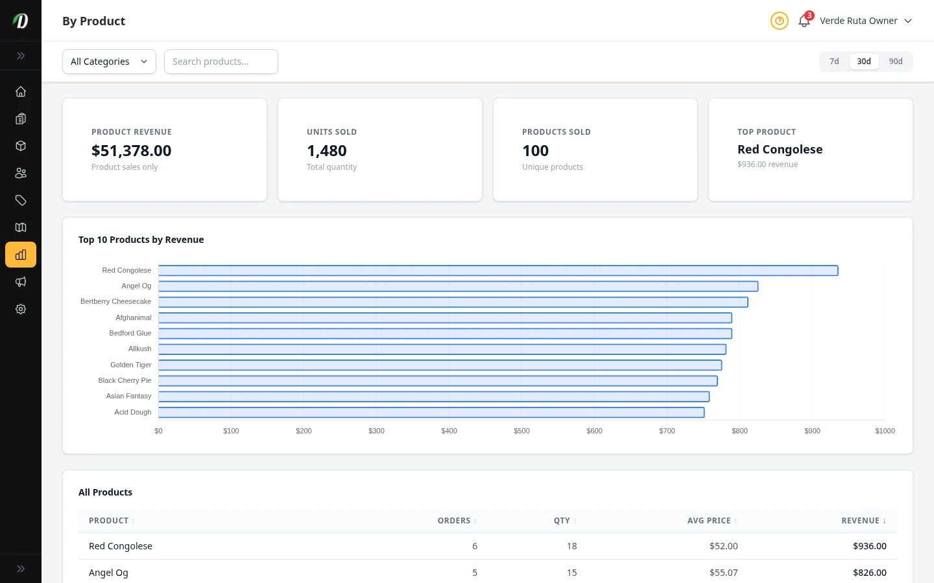Image resolution: width=934 pixels, height=583 pixels.
Task: Open the Home dashboard from sidebar
Action: (x=21, y=91)
